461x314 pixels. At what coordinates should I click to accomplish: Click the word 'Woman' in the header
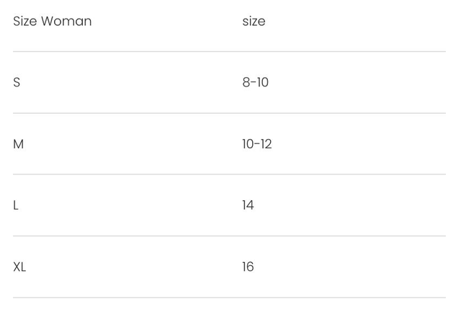click(66, 22)
